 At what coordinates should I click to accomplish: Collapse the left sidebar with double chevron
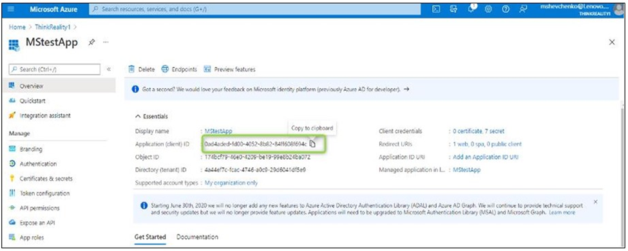[109, 70]
